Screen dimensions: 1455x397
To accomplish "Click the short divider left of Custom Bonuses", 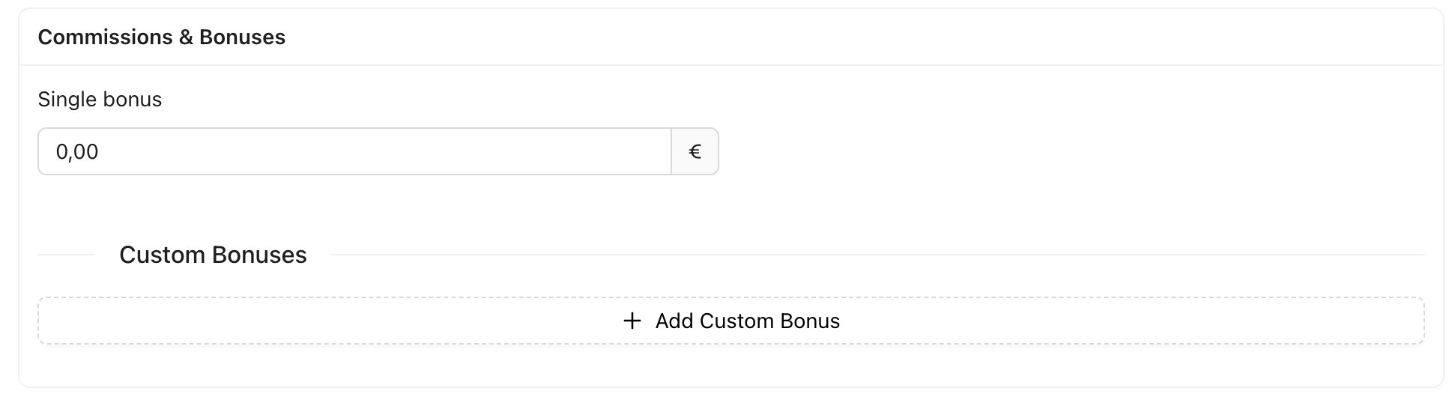I will 67,255.
